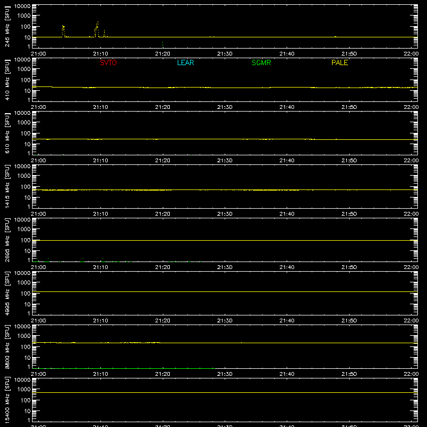Click 21:30 label under the 410 MHz plot
The image size is (427, 427).
click(x=225, y=107)
